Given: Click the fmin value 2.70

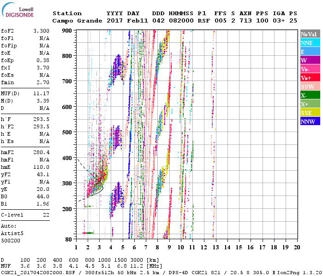Looking at the screenshot, I should [x=43, y=82].
